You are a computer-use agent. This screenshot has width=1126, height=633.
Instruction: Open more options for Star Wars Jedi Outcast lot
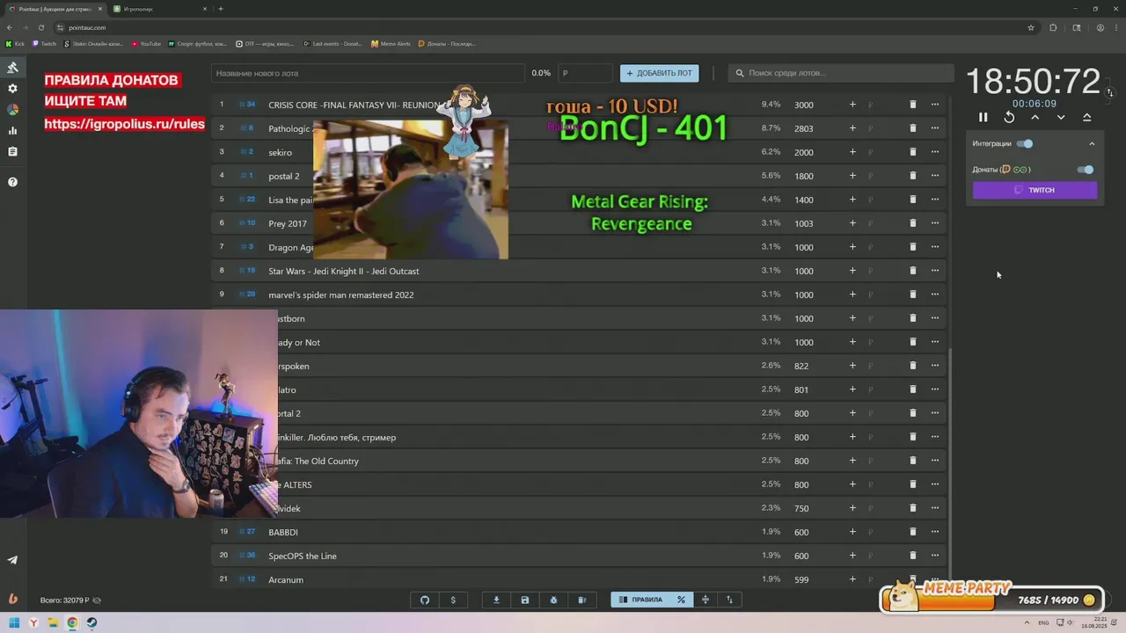point(935,271)
